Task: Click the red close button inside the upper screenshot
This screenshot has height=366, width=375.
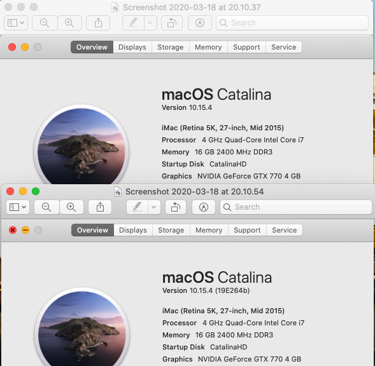Action: coord(12,47)
